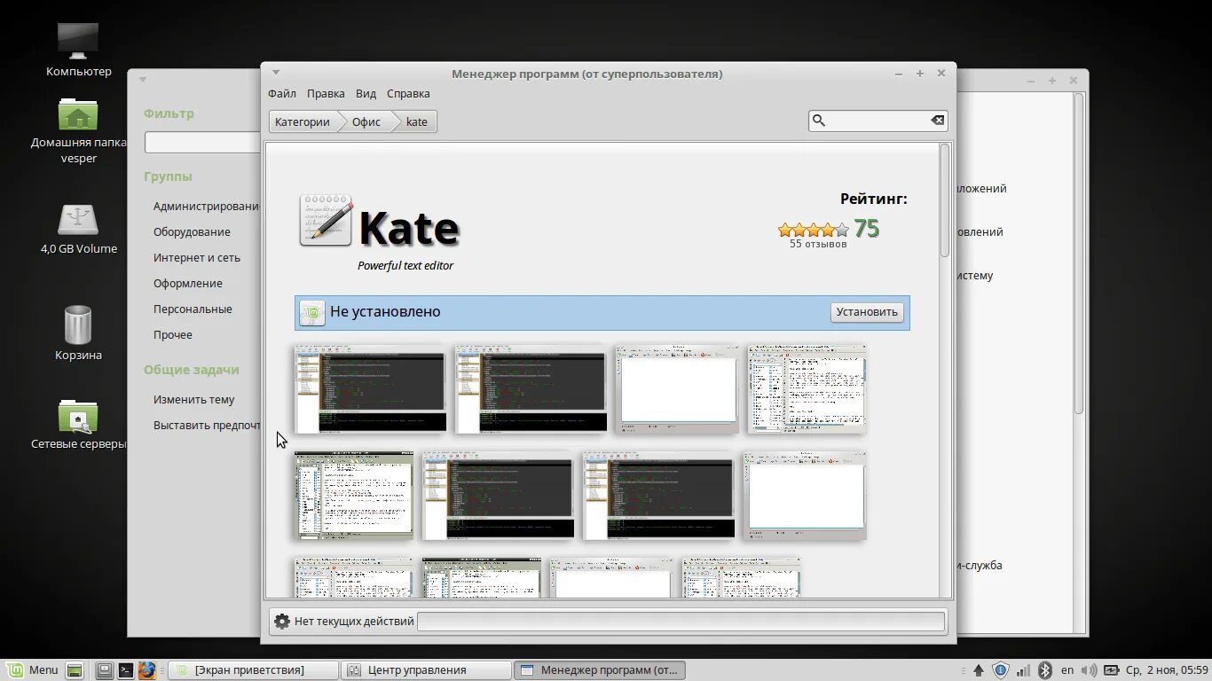The width and height of the screenshot is (1212, 681).
Task: Open the window menu arrow of Control Center window
Action: click(x=143, y=80)
